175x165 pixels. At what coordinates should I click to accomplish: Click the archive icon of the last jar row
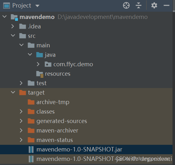click(x=31, y=159)
